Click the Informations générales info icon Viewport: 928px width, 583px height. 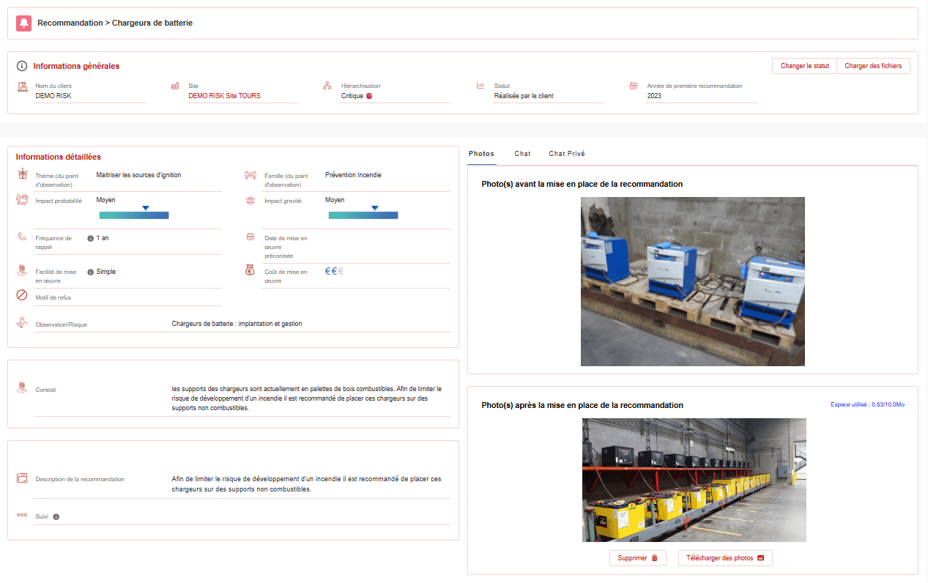(22, 66)
